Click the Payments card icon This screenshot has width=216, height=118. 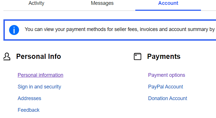(x=138, y=57)
